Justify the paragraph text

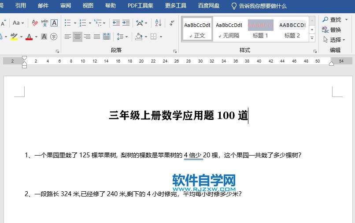tap(96, 37)
